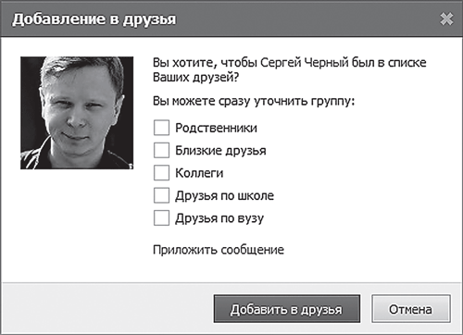This screenshot has height=335, width=463.
Task: Tick the Родственники checkbox
Action: pyautogui.click(x=161, y=128)
